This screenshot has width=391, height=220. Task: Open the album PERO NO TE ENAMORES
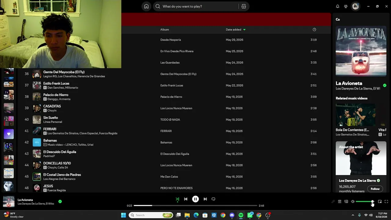coord(176,188)
